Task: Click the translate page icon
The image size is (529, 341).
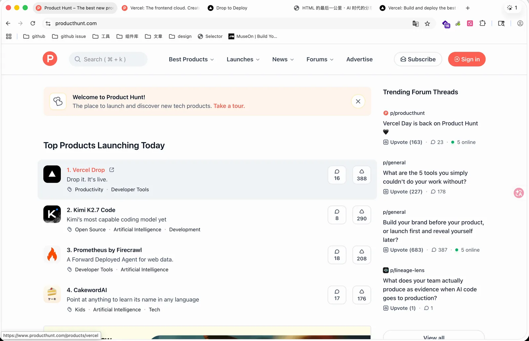Action: click(x=416, y=23)
